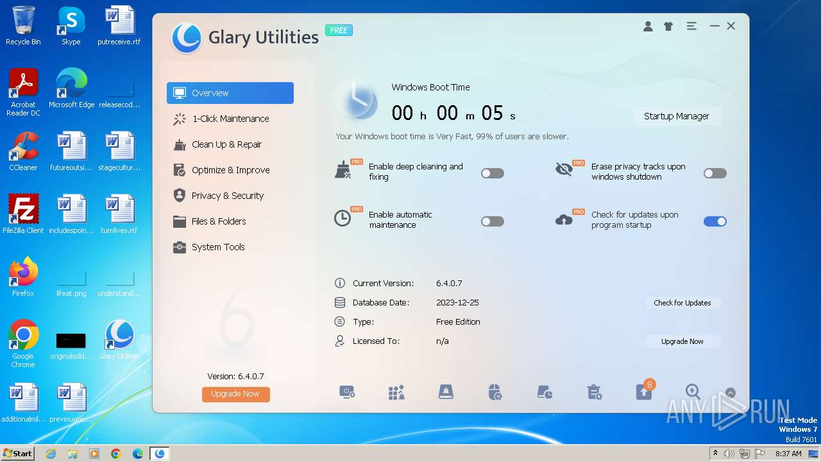821x462 pixels.
Task: Click the Check for Updates button
Action: (682, 303)
